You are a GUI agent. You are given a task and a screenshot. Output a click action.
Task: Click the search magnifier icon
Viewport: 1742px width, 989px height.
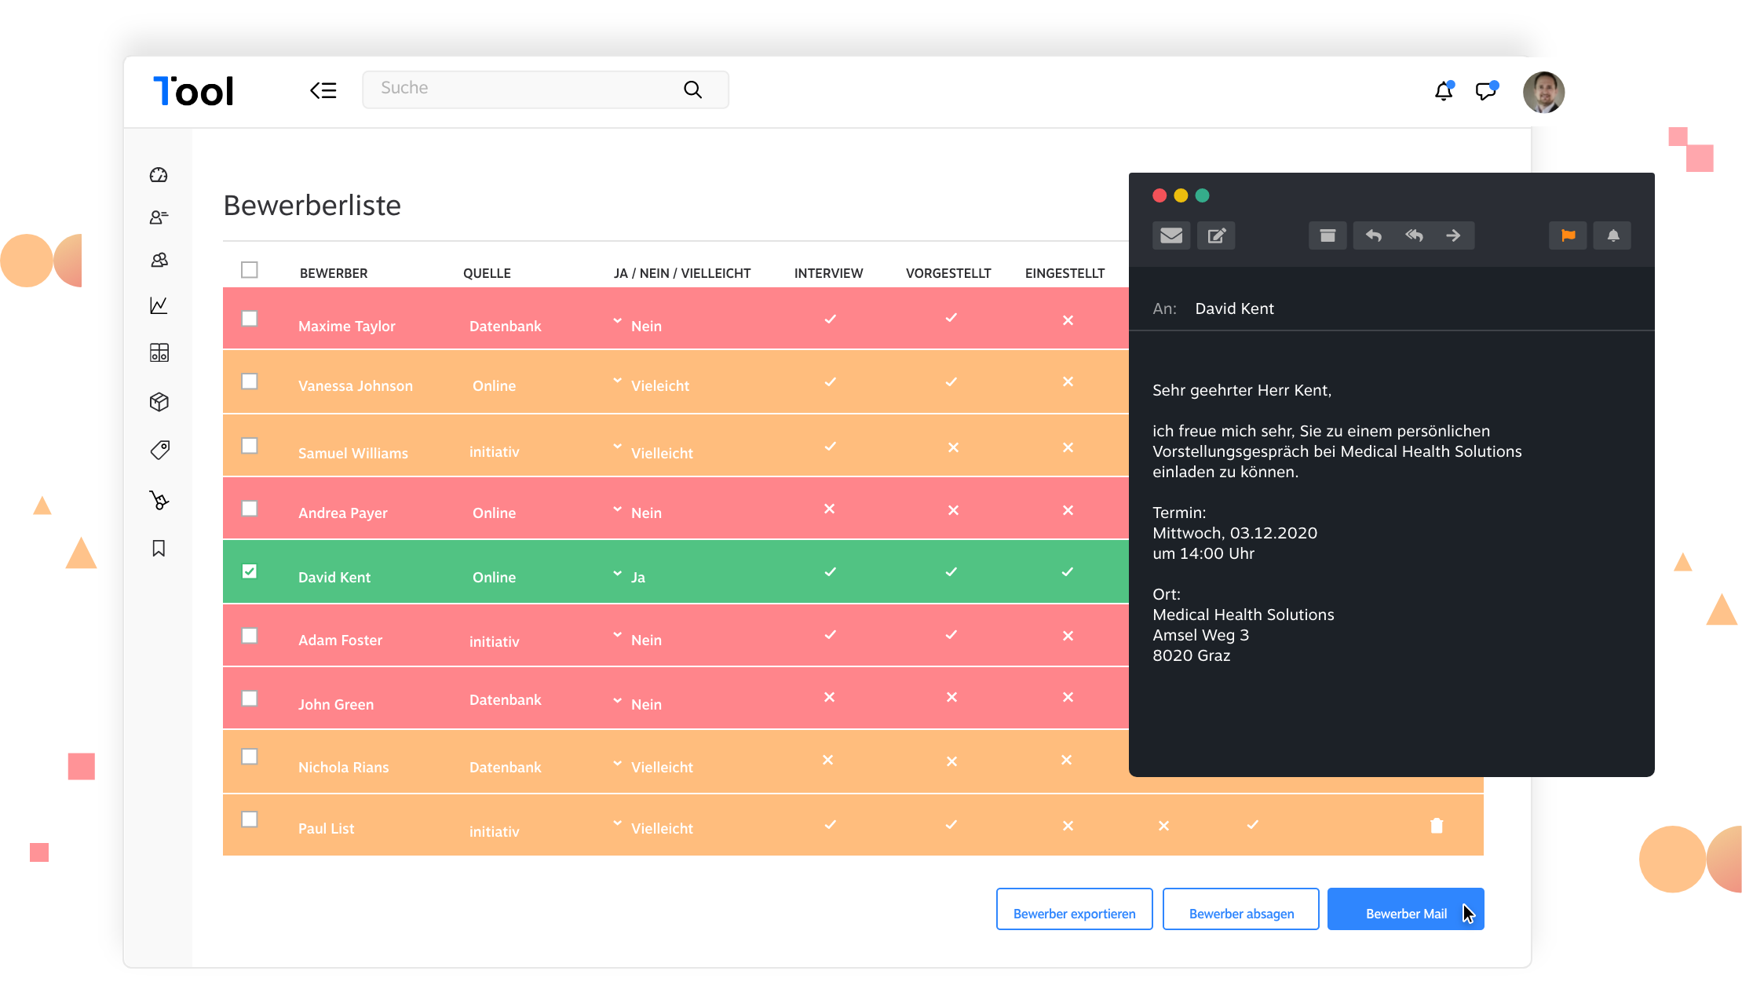(x=692, y=89)
